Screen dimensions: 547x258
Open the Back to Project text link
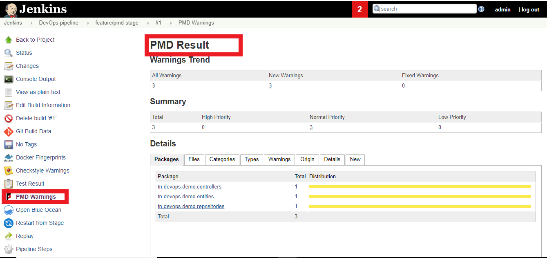35,40
